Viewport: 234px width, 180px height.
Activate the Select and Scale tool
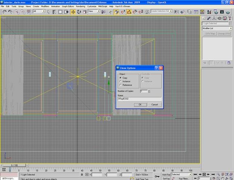pyautogui.click(x=85, y=12)
